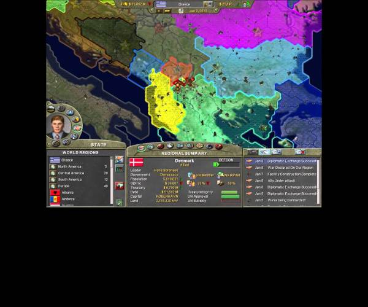The width and height of the screenshot is (368, 307).
Task: Click the highlighted second message filter icon
Action: pos(264,152)
